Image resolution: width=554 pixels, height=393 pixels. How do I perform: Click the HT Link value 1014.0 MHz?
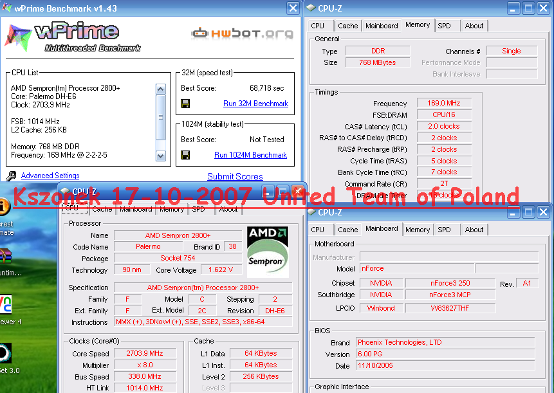coord(145,388)
